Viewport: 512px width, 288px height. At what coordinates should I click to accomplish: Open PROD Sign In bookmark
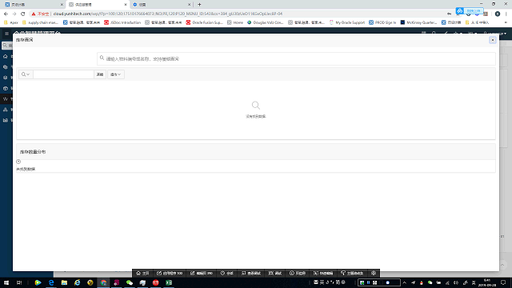(382, 22)
